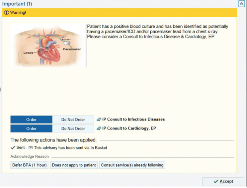The height and width of the screenshot is (188, 247).
Task: Select Do Not Order for Infectious Diseases
Action: 73,119
